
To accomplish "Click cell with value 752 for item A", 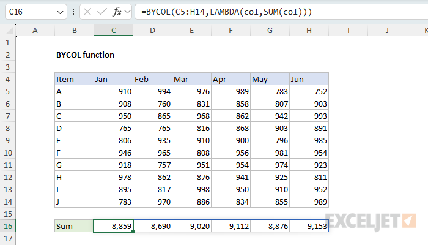I will 309,92.
